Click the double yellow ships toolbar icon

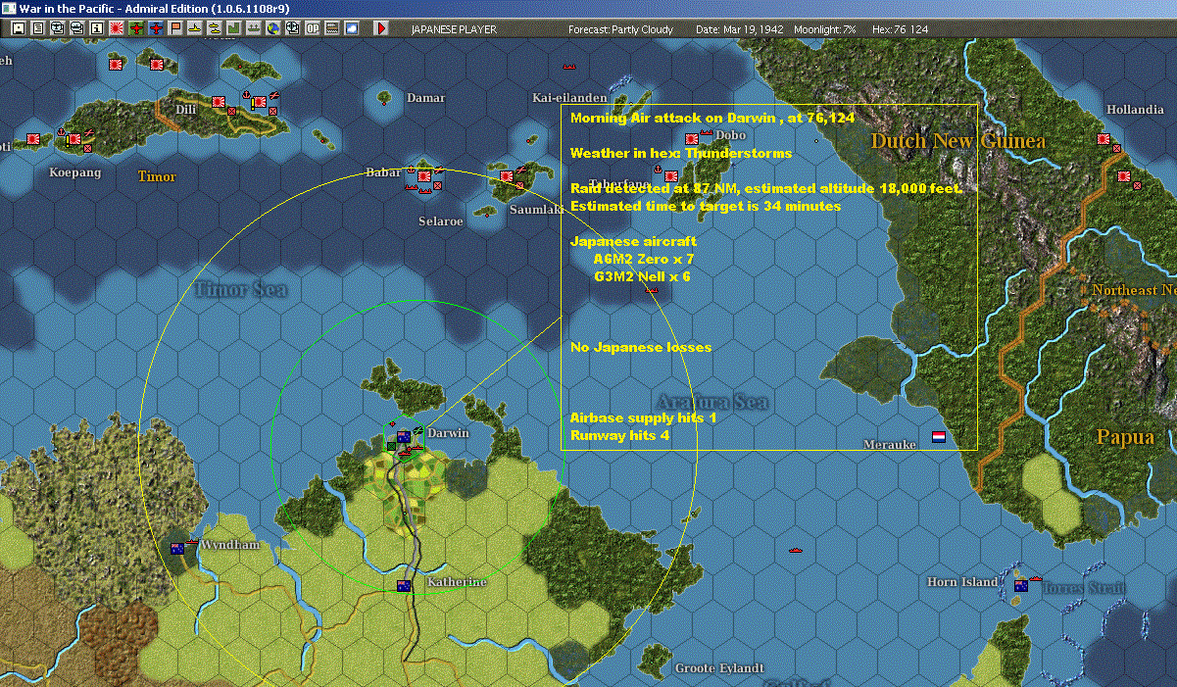[214, 28]
